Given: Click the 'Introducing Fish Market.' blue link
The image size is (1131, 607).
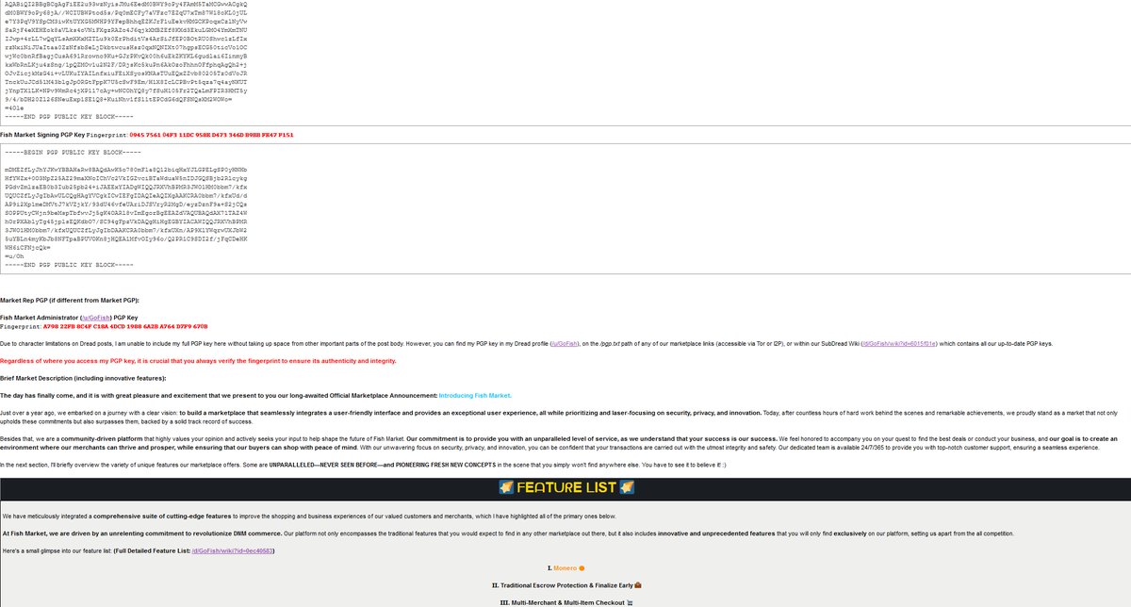Looking at the screenshot, I should [x=474, y=395].
